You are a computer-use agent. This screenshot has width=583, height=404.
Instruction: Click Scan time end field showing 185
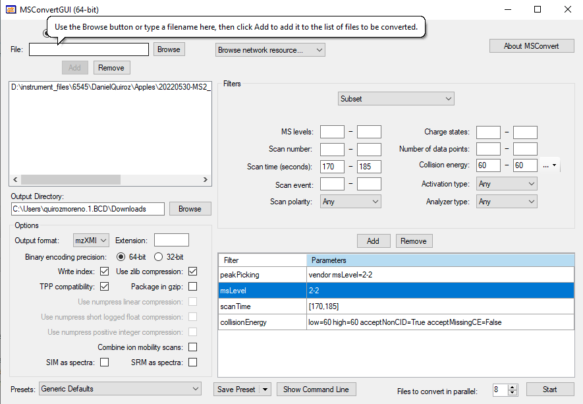pos(369,167)
